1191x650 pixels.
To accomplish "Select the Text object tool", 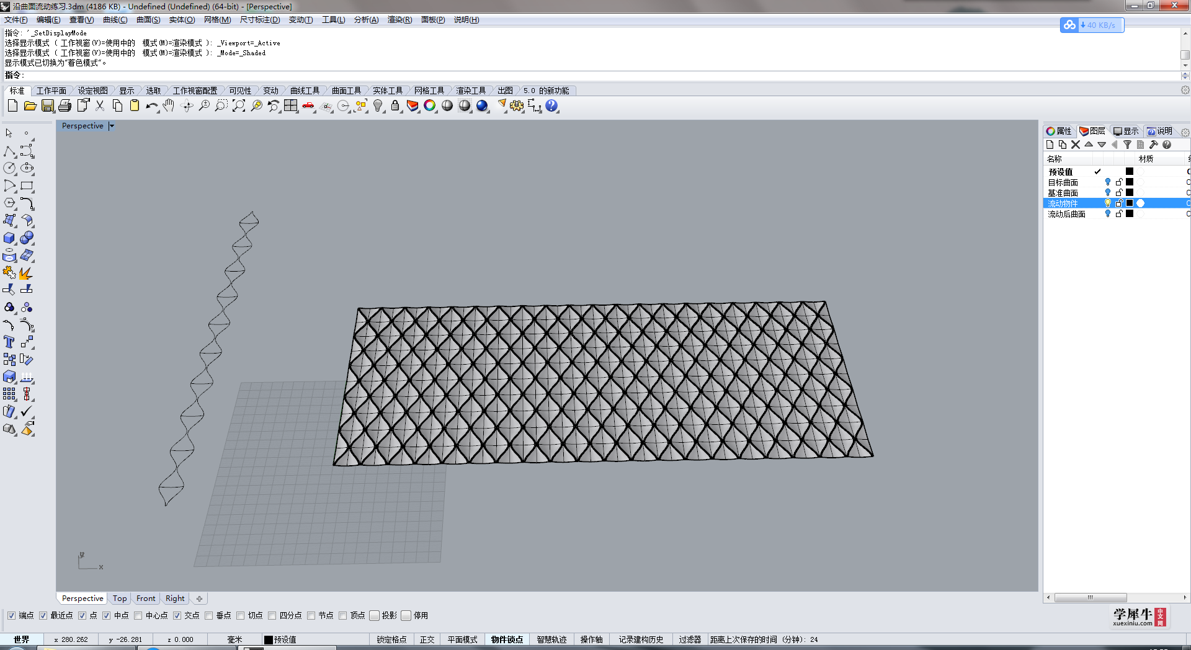I will [9, 342].
